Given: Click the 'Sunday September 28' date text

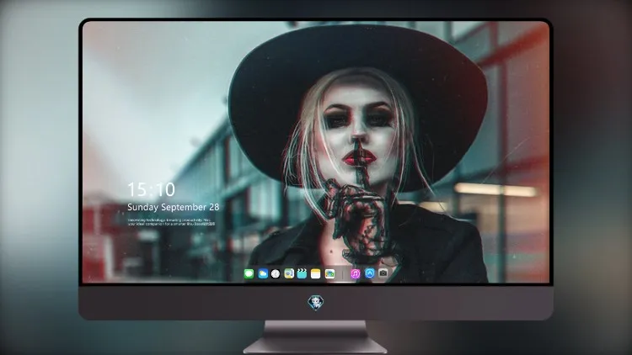Looking at the screenshot, I should pos(174,207).
